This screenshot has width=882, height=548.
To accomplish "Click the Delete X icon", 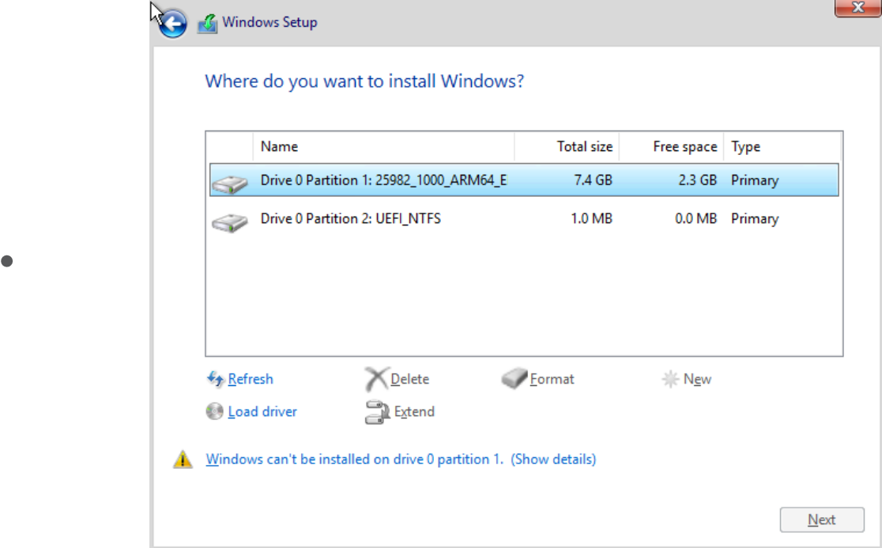I will pyautogui.click(x=376, y=380).
